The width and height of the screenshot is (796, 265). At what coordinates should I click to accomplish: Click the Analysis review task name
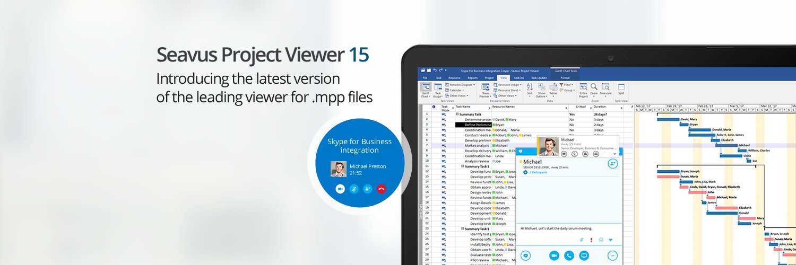click(x=477, y=161)
